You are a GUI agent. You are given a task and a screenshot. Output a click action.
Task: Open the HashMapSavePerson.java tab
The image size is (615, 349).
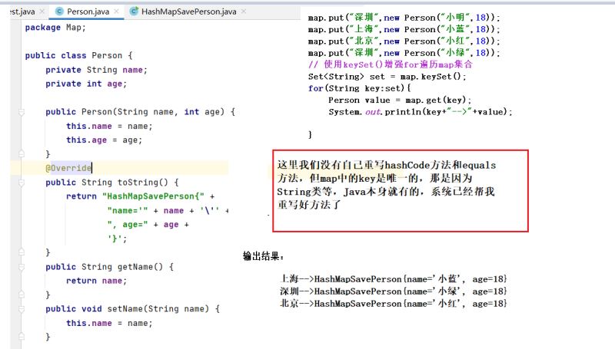click(x=188, y=12)
